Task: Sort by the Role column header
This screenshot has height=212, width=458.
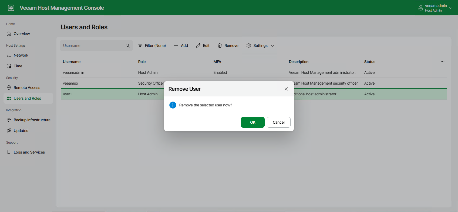Action: (142, 62)
